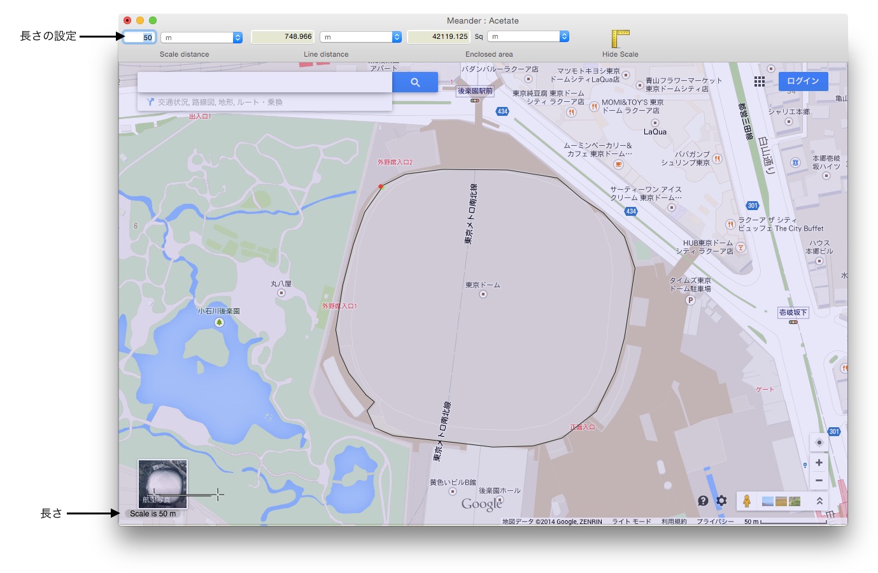Open the map help question-mark icon

coord(703,501)
